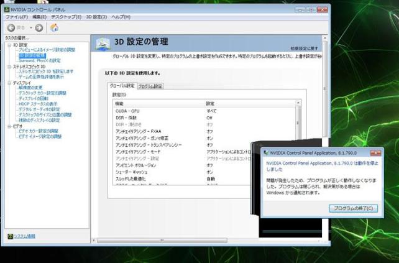Select highlighted 3D 設定の管理 tree item
This screenshot has width=399, height=263.
pyautogui.click(x=32, y=55)
